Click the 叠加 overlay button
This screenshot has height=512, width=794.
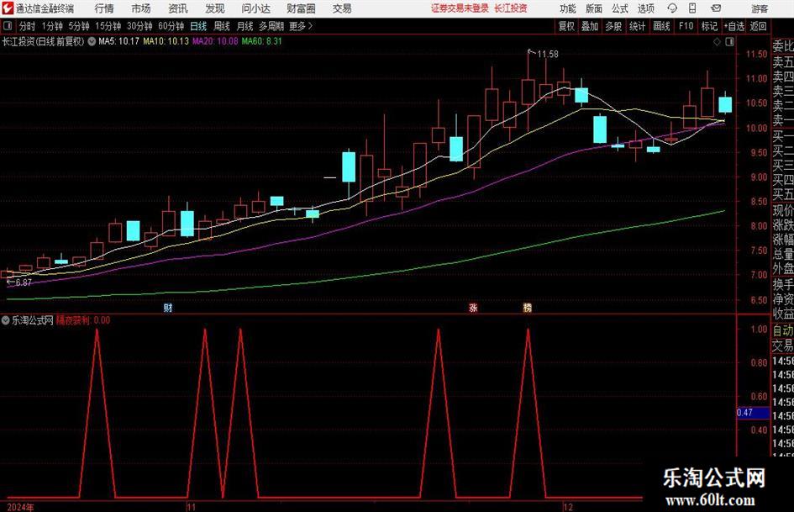[x=590, y=26]
